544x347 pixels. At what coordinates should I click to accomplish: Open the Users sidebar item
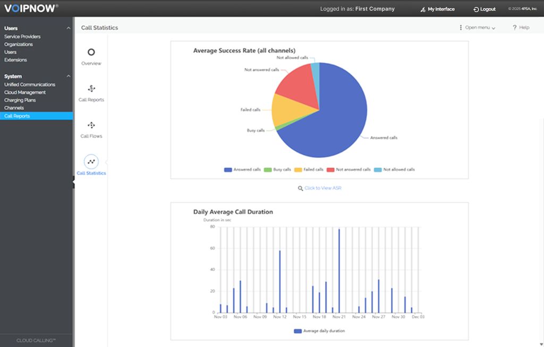[x=11, y=52]
